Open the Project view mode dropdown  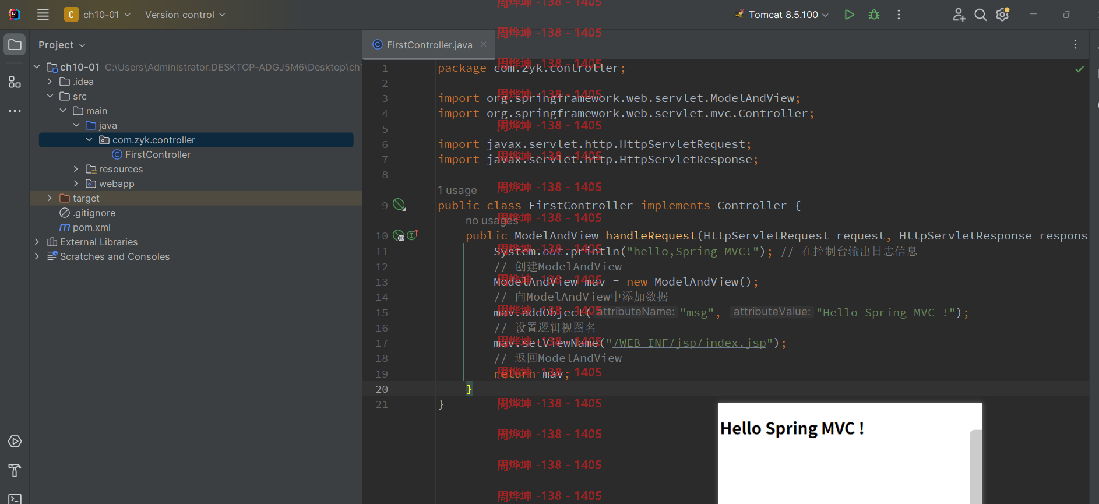[x=62, y=45]
